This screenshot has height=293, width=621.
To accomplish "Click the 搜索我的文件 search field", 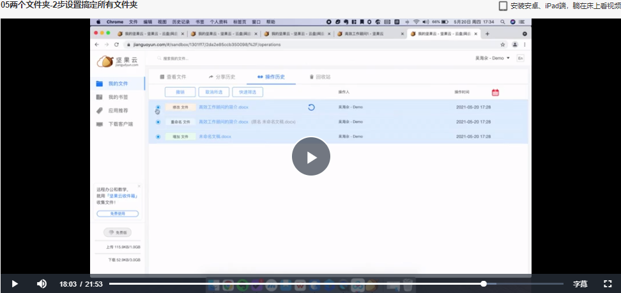I will click(176, 58).
